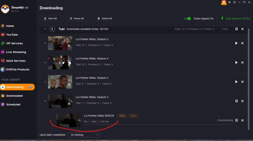Pause the Season 2 download
Screen dimensions: 253x141
236,101
